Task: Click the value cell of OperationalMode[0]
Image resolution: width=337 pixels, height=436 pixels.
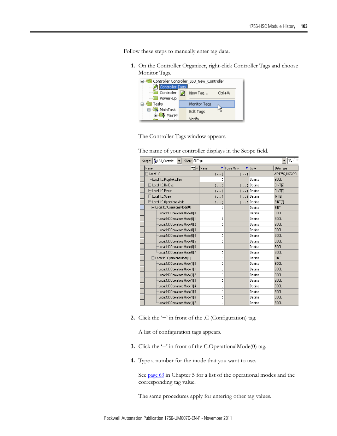Action: pyautogui.click(x=212, y=208)
